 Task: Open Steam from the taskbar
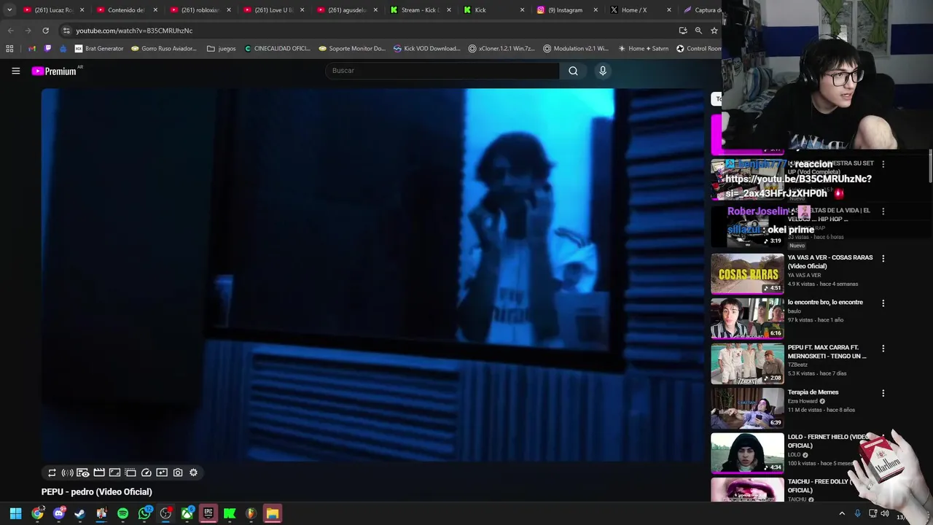[x=79, y=513]
